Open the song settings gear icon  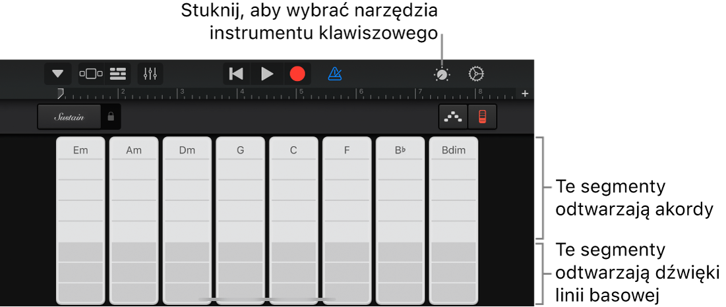click(476, 74)
